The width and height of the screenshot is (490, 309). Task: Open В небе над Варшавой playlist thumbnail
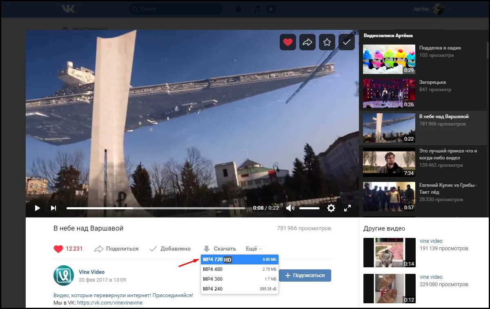tap(389, 128)
